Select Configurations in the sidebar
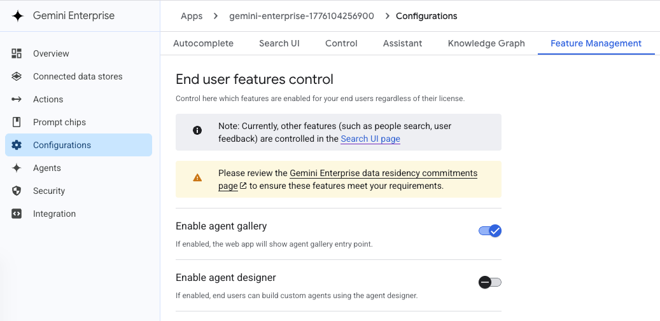The image size is (660, 321). click(79, 145)
